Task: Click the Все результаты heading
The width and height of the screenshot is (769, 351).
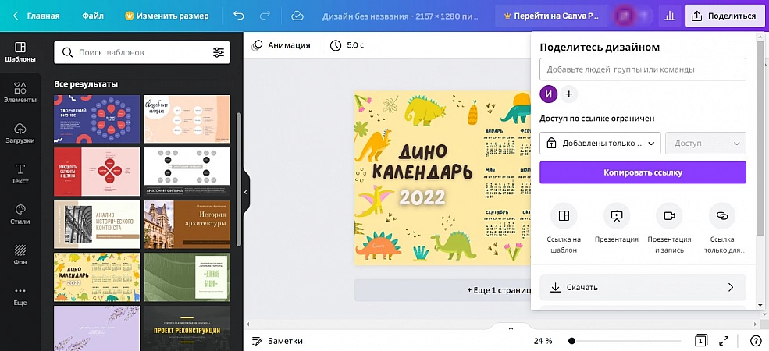Action: [x=86, y=83]
